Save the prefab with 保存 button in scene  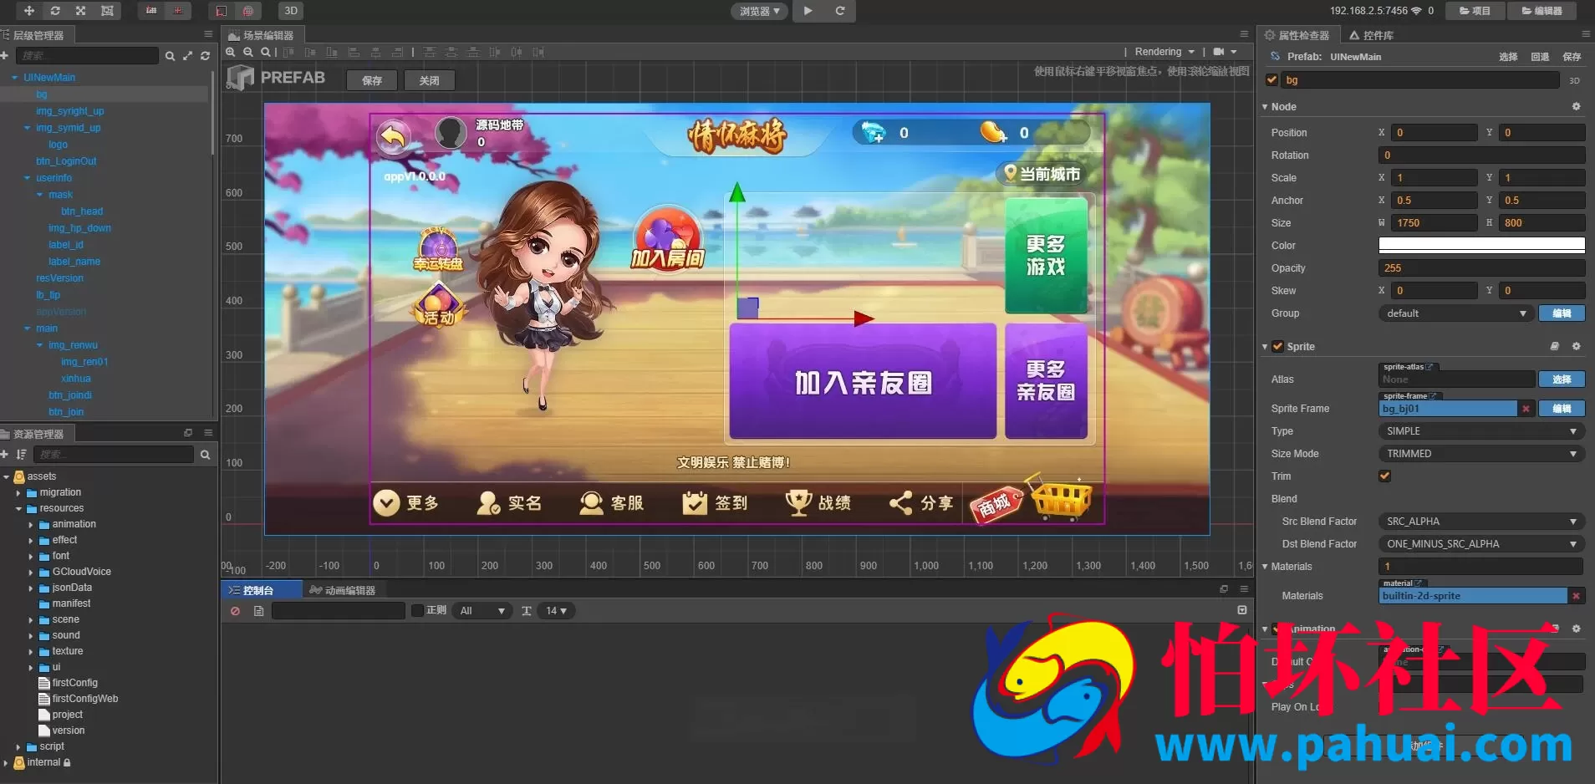tap(372, 80)
